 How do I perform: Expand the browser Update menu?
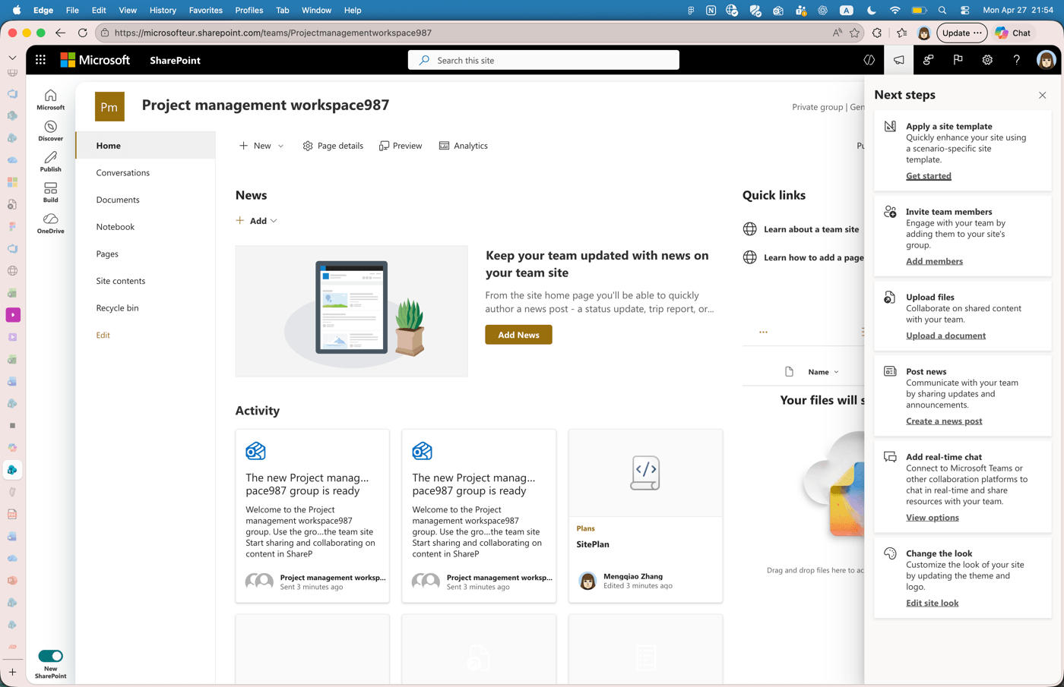coord(962,33)
